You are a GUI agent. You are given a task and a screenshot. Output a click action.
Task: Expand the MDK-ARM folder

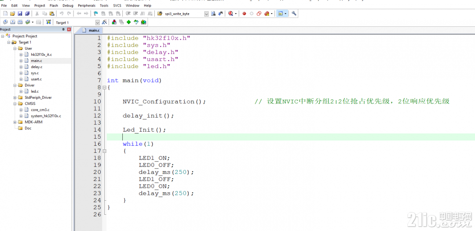[x=15, y=122]
